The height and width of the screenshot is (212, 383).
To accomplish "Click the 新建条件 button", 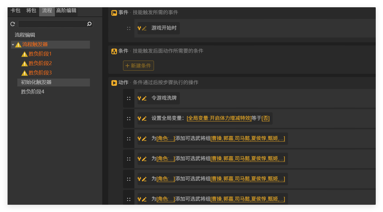I will tap(138, 66).
